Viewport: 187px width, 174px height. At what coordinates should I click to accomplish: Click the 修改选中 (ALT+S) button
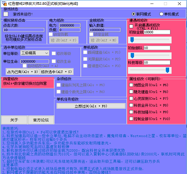click(57, 72)
